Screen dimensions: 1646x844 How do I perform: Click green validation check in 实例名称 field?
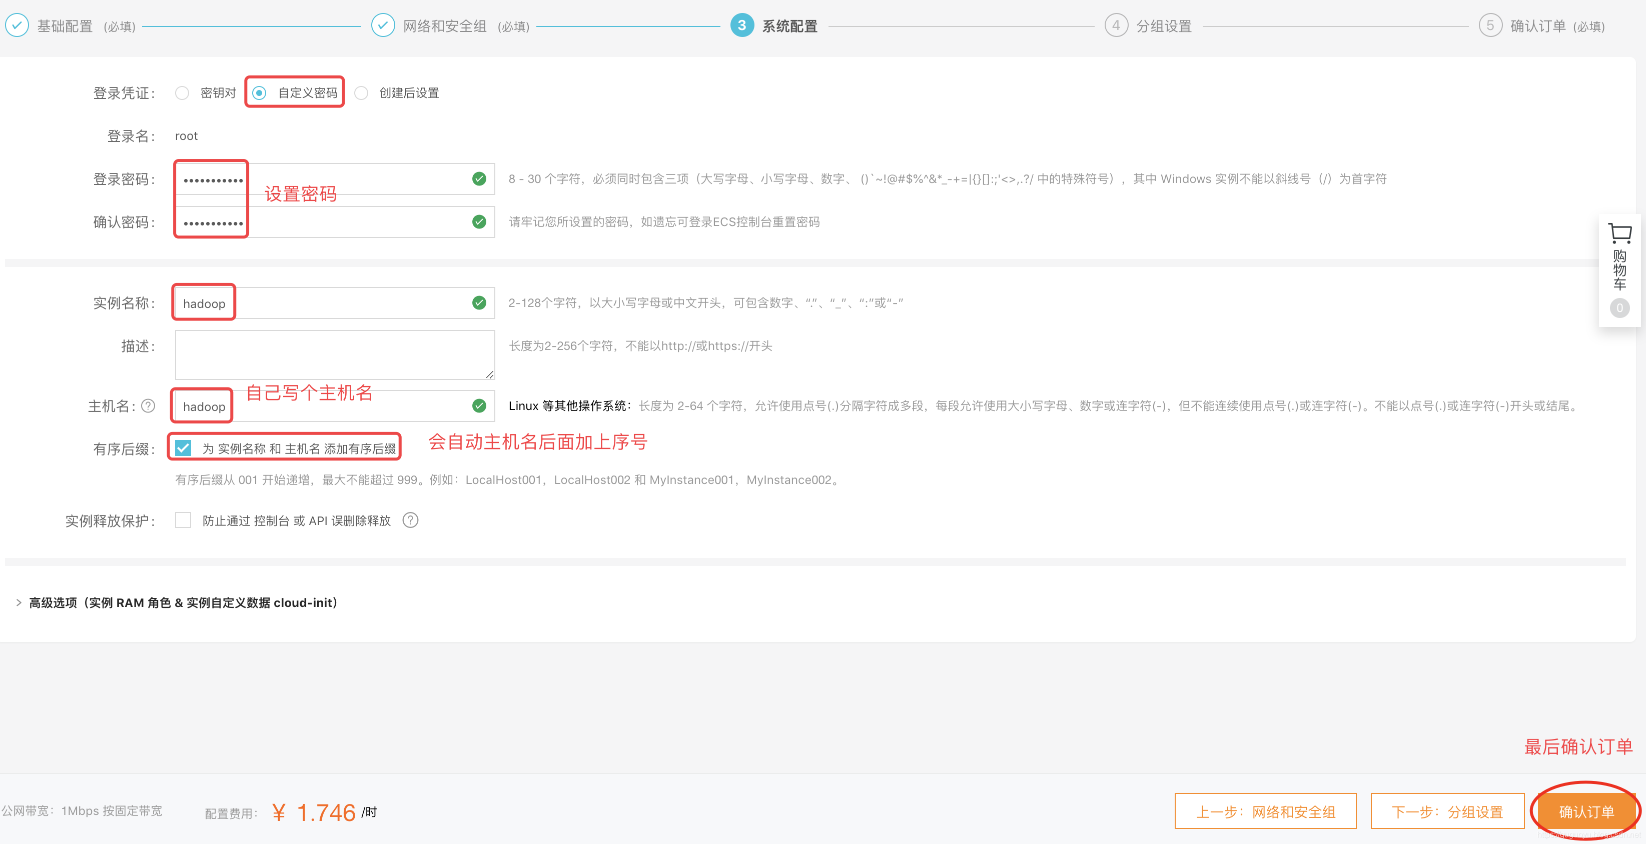479,302
